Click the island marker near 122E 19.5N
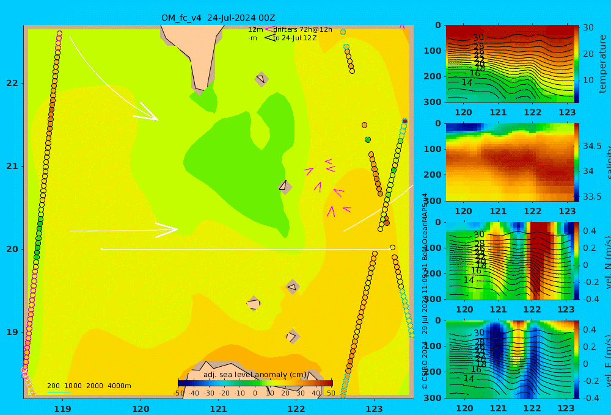Screen dimensions: 611x415 pyautogui.click(x=293, y=287)
